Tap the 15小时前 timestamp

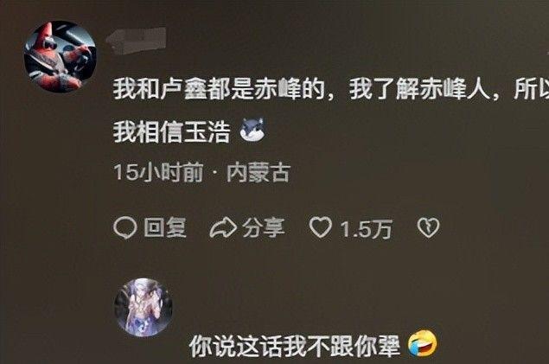pos(158,173)
